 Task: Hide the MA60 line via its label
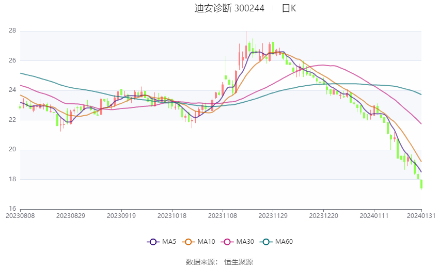click(284, 242)
